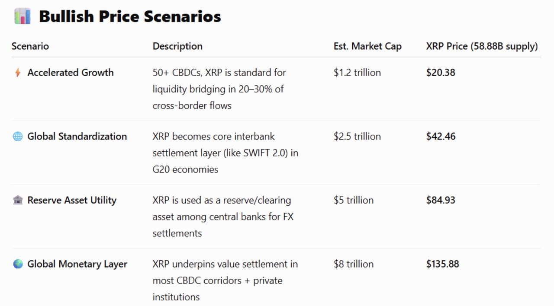This screenshot has width=554, height=306.
Task: Click the $20.38 price value
Action: 441,73
